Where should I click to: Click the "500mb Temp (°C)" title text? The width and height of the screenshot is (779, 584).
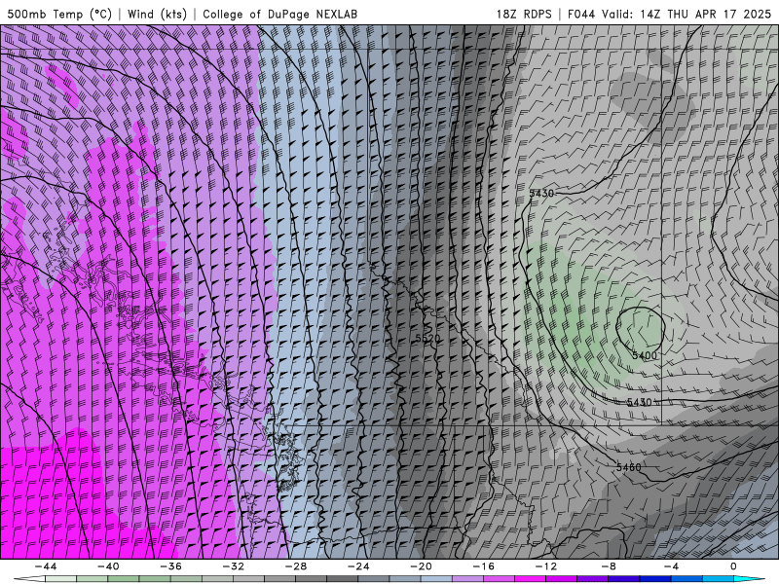(59, 14)
